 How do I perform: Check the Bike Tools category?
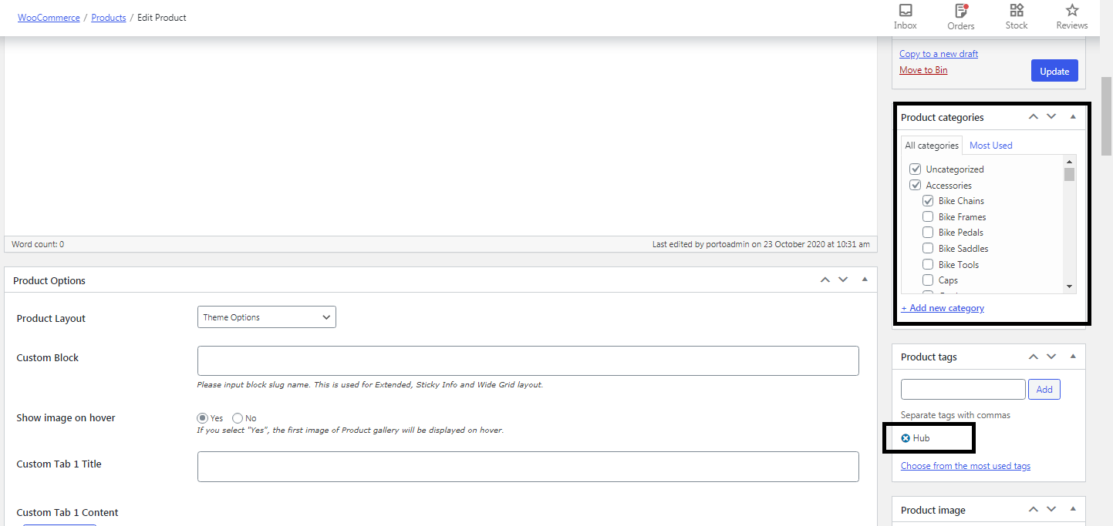[928, 265]
